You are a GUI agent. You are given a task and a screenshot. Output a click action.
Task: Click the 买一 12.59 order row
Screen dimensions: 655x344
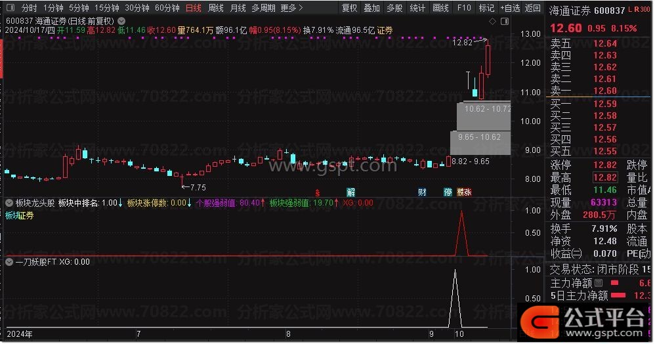click(583, 104)
